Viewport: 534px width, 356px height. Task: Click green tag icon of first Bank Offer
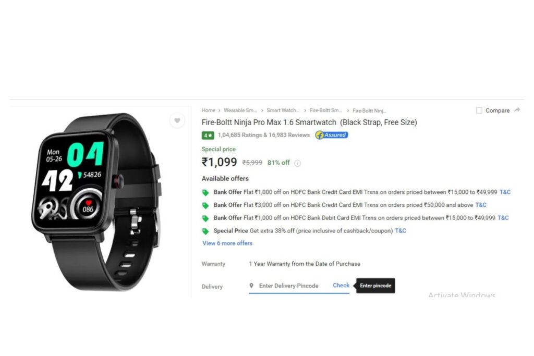coord(205,193)
